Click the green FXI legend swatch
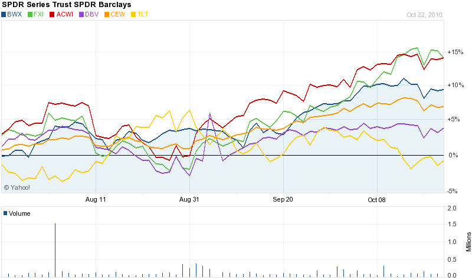The image size is (472, 280). (x=30, y=14)
